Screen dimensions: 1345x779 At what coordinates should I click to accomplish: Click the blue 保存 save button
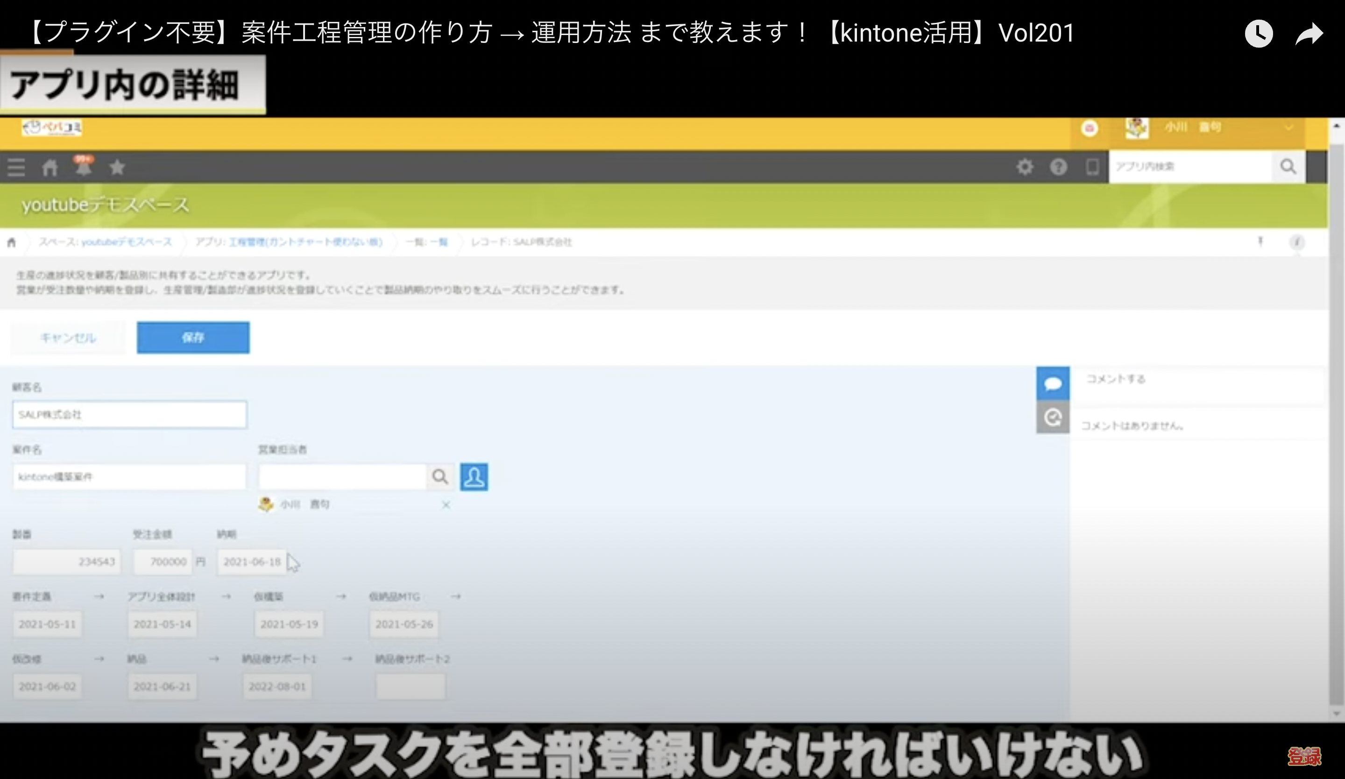pos(193,337)
